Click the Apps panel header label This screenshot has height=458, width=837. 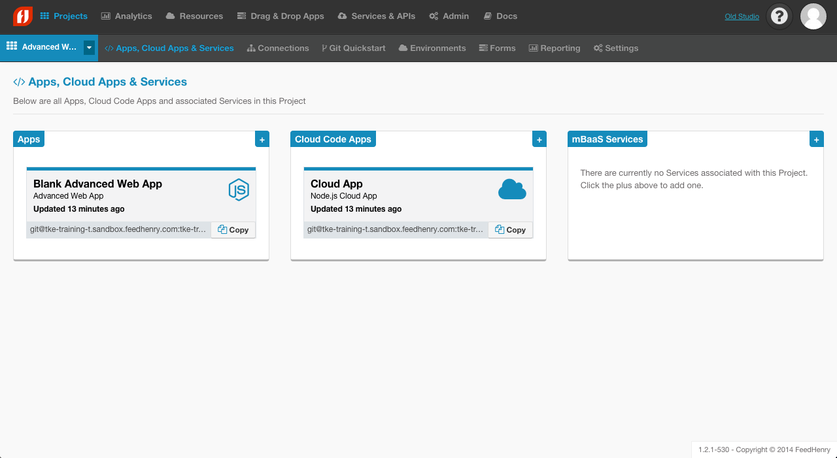point(29,139)
